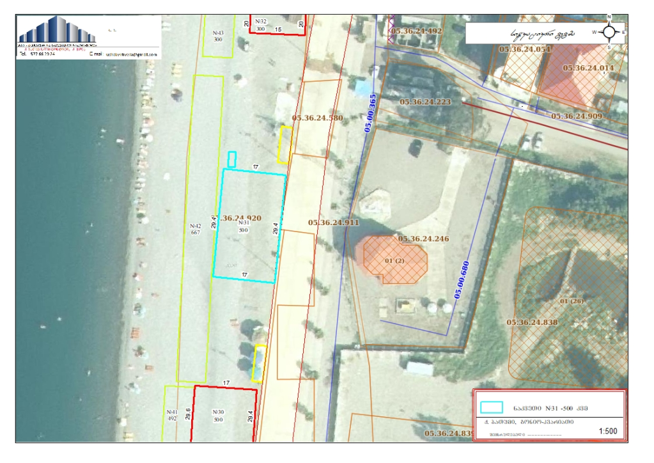Click the yellow rectangle above plot №30
Screen dimensions: 654x463
pos(259,363)
